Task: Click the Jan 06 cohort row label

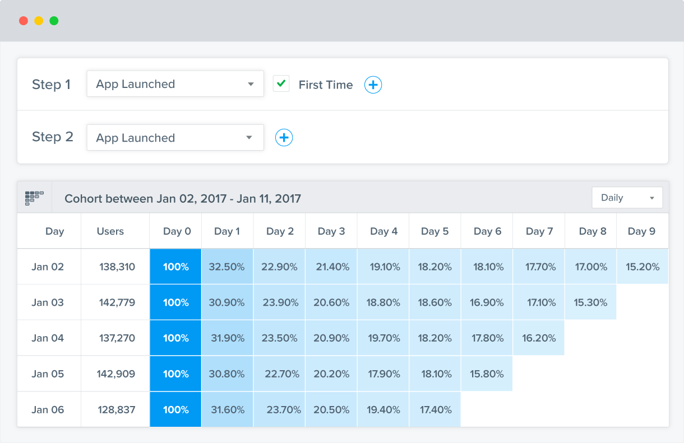Action: [x=48, y=409]
